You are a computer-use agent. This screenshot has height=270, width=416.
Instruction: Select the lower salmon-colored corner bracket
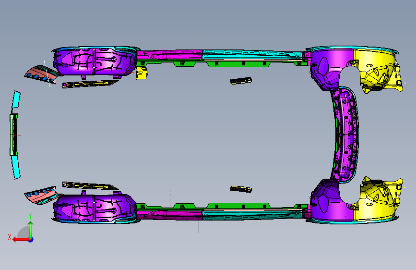[42, 195]
